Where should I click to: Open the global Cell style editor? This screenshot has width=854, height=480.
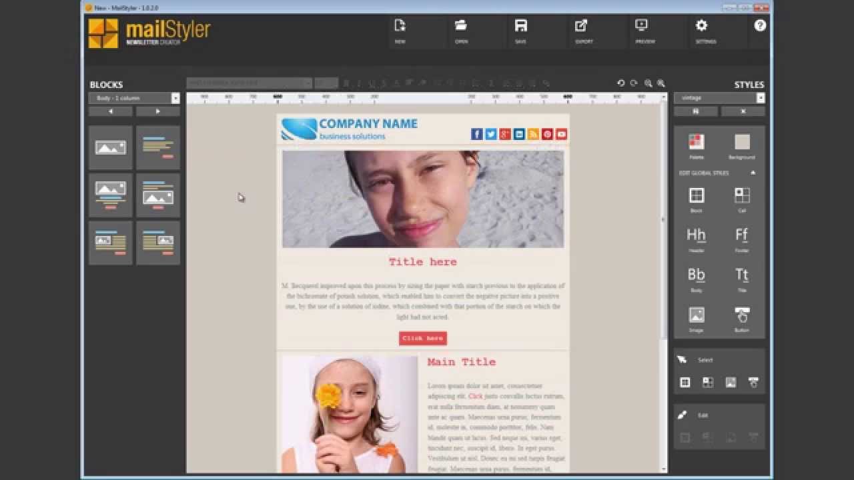(x=742, y=195)
